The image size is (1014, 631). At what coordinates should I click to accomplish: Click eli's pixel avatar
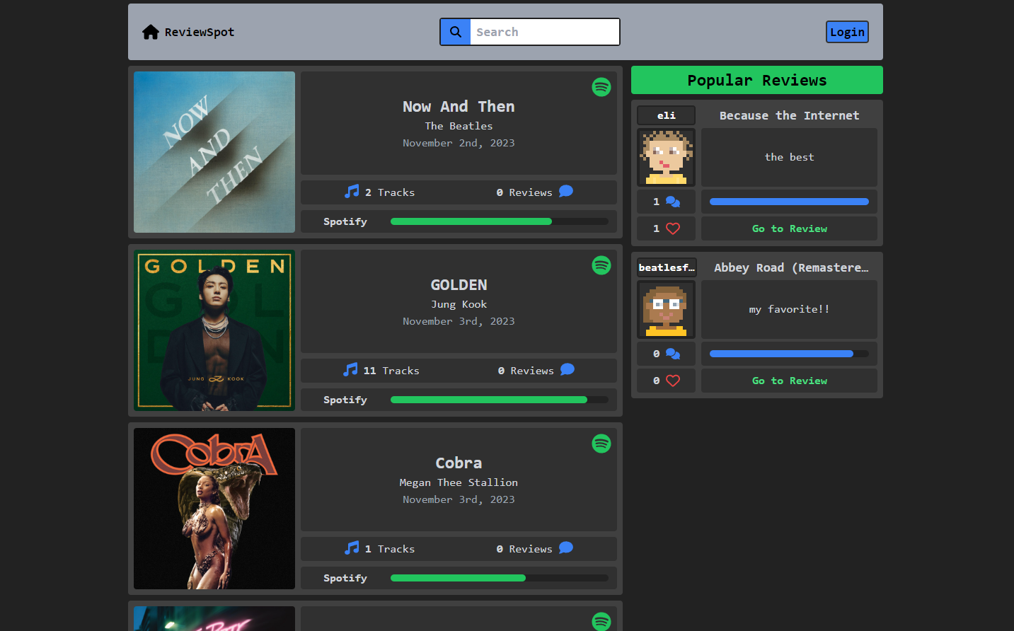tap(666, 157)
